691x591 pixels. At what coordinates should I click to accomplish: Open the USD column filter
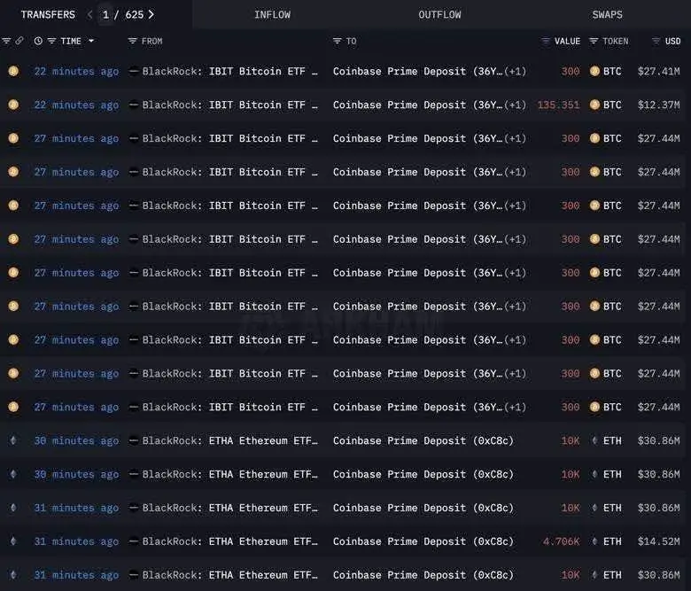pos(656,41)
